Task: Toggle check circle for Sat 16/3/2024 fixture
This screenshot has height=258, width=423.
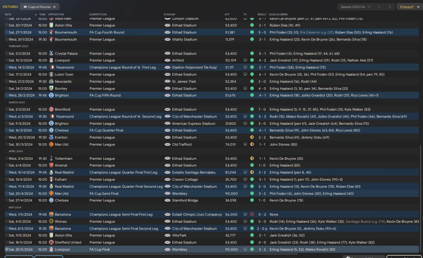Action: pos(7,130)
